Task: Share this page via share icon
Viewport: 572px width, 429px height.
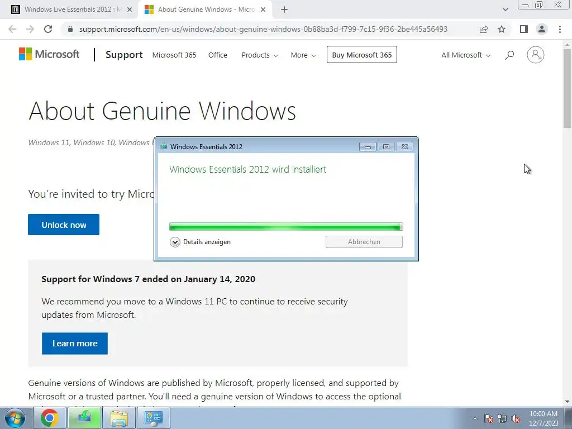Action: pyautogui.click(x=484, y=29)
